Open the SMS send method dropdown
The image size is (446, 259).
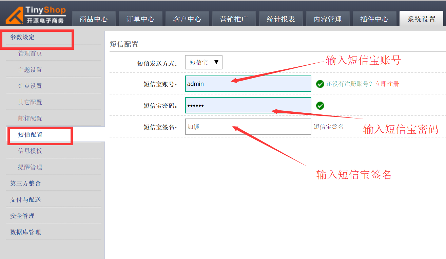[x=203, y=62]
